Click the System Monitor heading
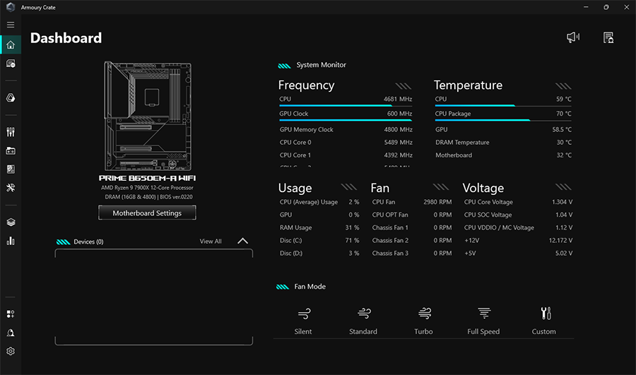 pos(321,65)
